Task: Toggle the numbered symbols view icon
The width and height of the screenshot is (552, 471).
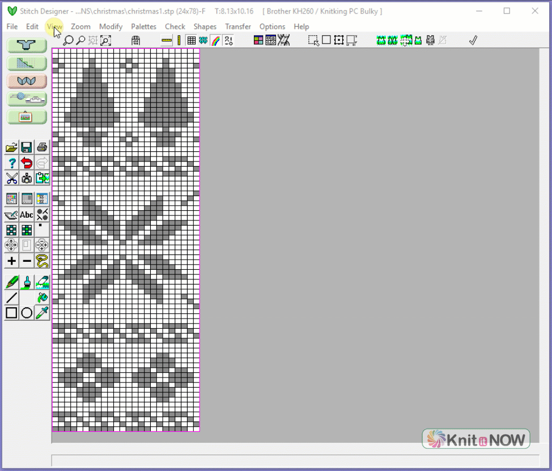Action: 228,40
